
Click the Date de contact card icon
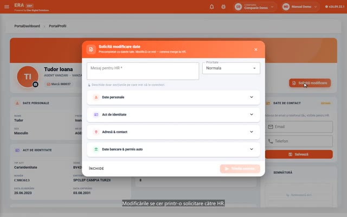(268, 103)
